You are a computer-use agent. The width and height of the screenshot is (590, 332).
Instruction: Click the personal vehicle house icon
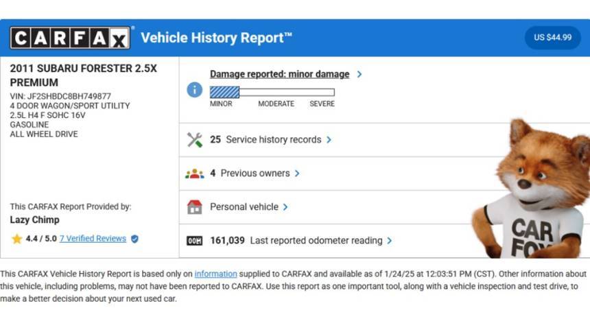pos(195,207)
